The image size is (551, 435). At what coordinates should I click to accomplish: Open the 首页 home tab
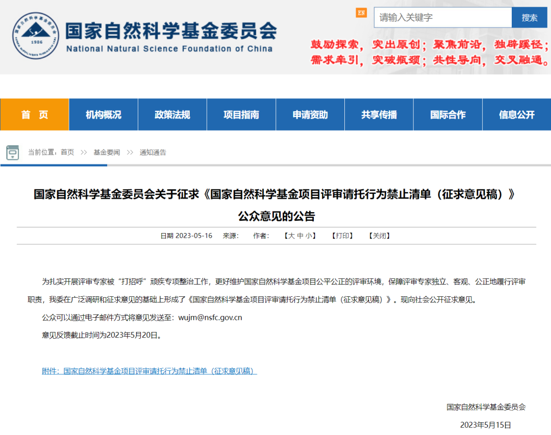pos(35,115)
